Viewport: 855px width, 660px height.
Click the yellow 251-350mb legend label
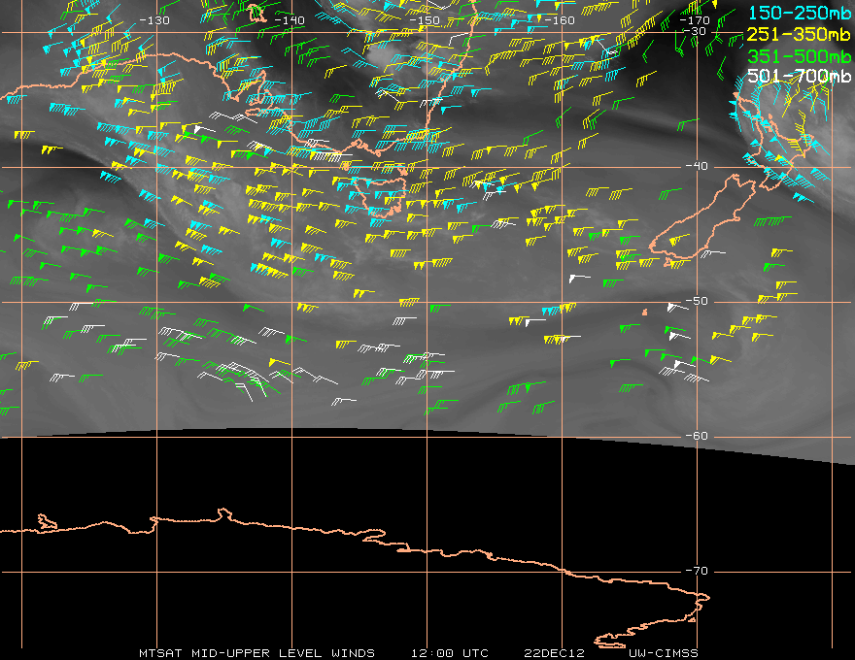(x=799, y=34)
